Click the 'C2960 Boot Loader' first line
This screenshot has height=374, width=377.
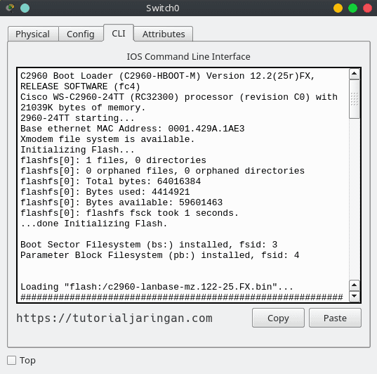point(168,76)
